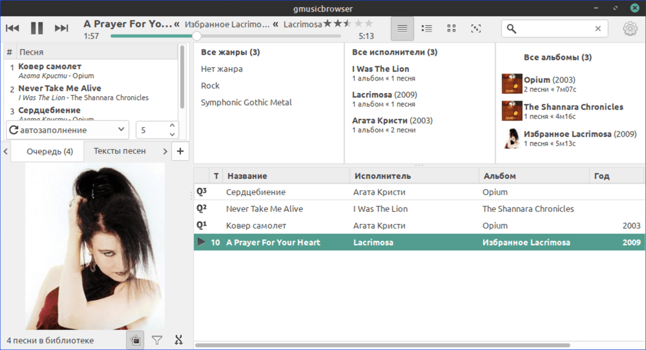
Task: Decrease the autofill count spinner
Action: pos(172,135)
